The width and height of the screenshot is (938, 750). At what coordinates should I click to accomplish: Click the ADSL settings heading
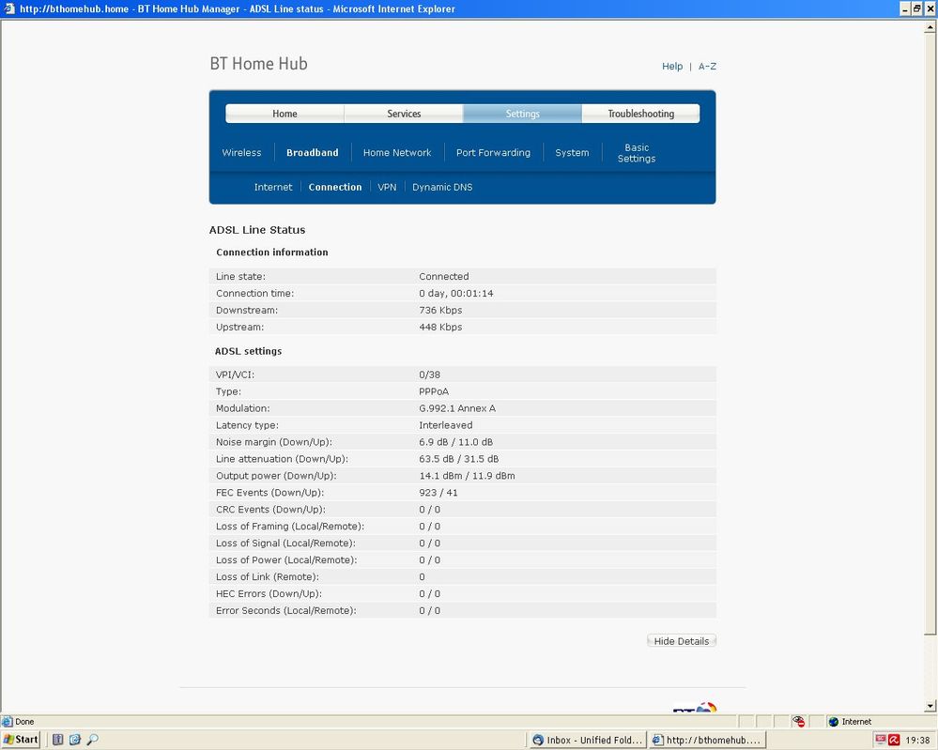click(248, 351)
